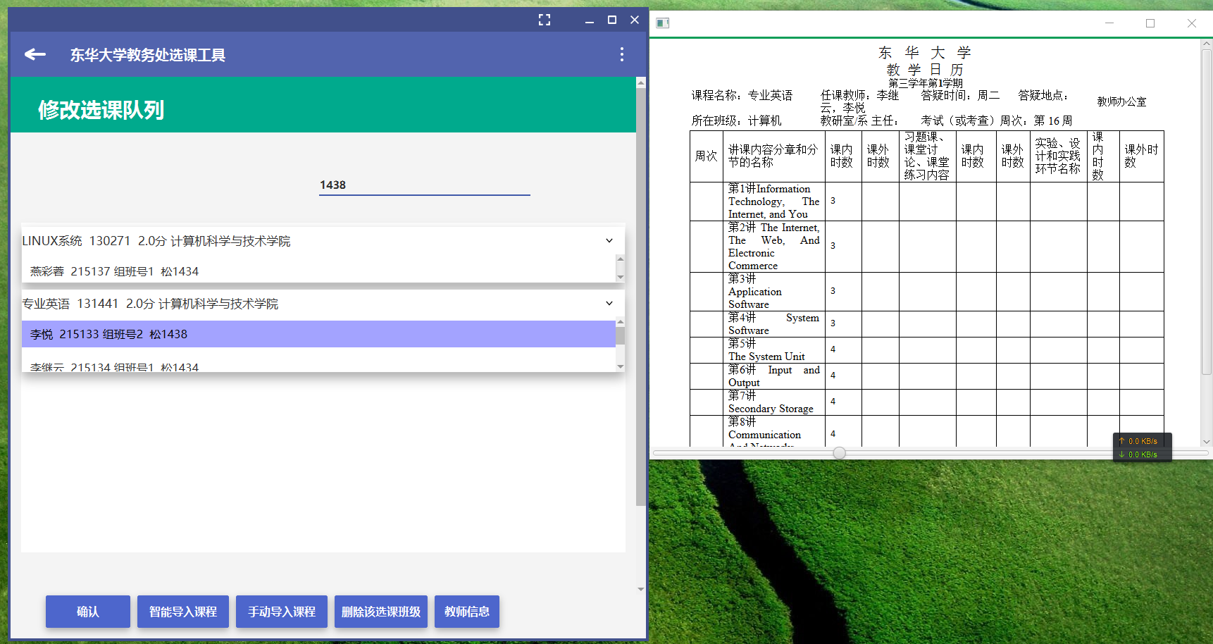Click 第7讲 Secondary Storage cell
This screenshot has width=1213, height=644.
click(773, 402)
